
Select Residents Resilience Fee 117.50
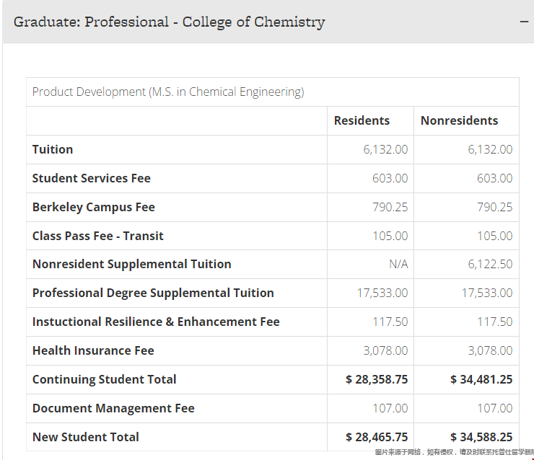390,322
